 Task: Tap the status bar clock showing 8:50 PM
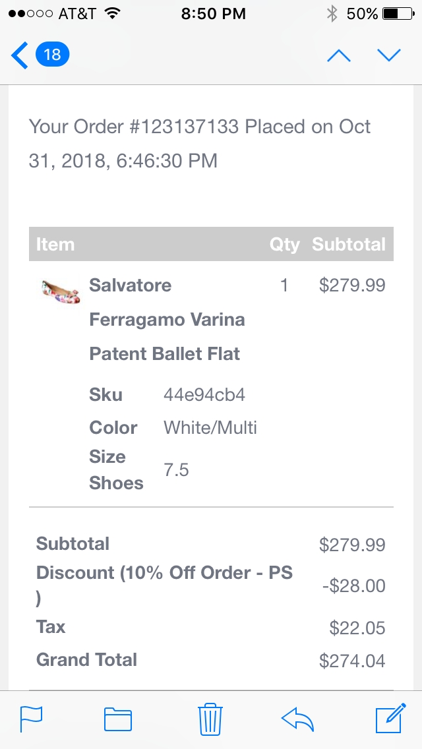click(213, 14)
